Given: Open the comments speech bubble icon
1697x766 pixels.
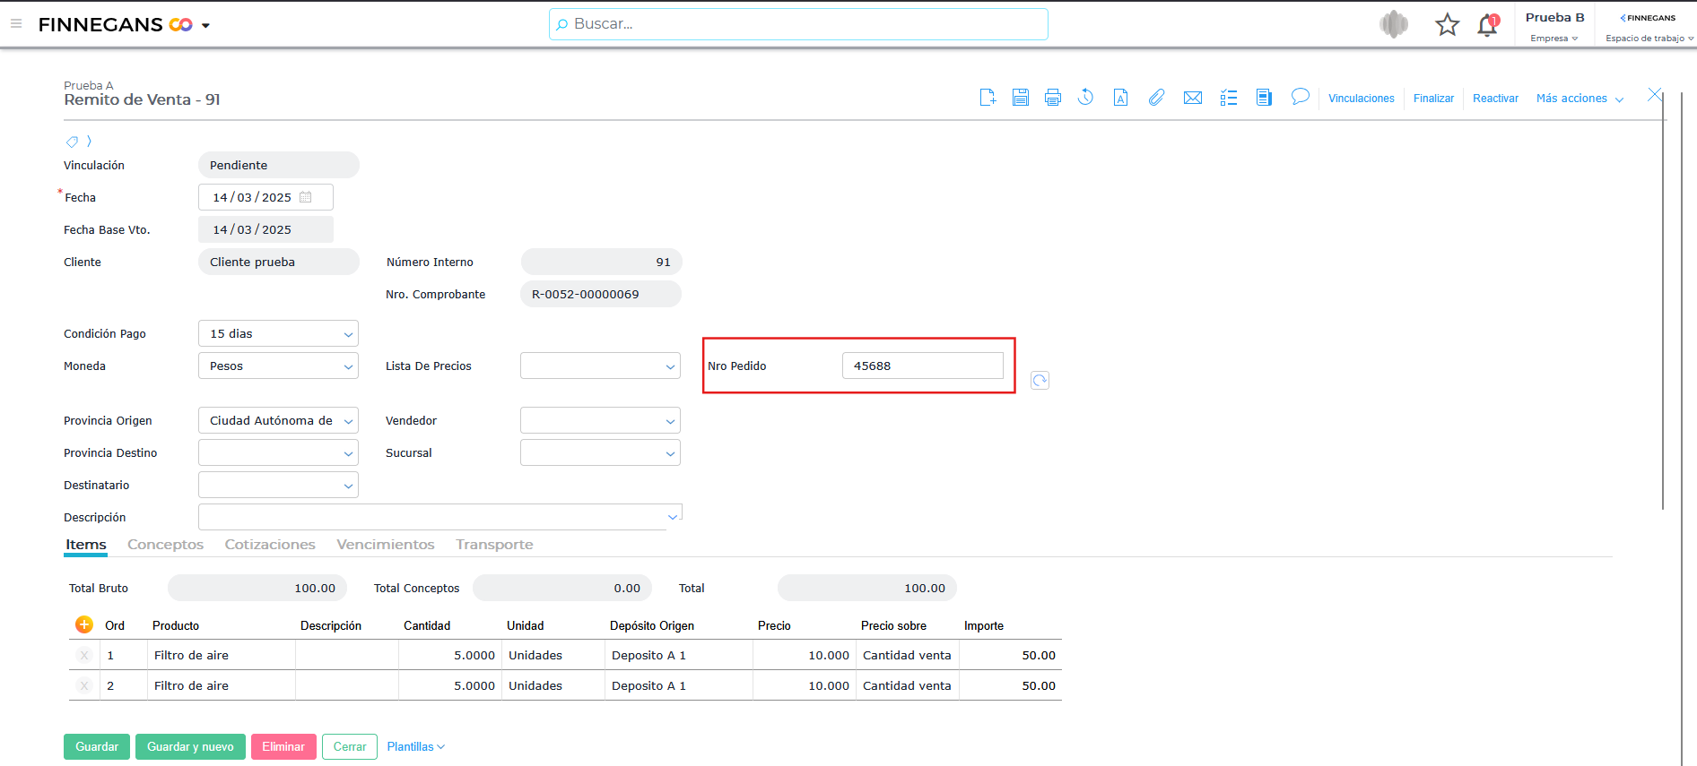Looking at the screenshot, I should pos(1300,97).
